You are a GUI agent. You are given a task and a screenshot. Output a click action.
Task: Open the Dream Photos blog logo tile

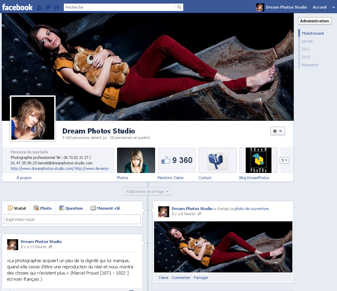click(258, 160)
